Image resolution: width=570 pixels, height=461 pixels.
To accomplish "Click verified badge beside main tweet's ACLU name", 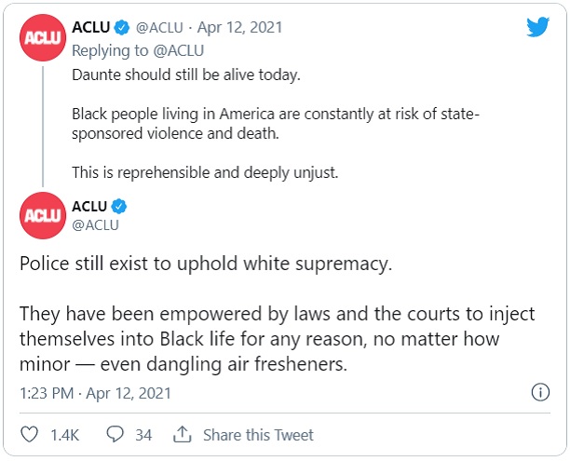I will (x=121, y=206).
